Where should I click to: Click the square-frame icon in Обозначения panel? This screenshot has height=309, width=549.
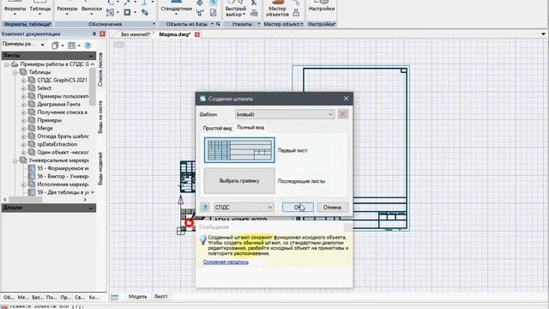(127, 13)
